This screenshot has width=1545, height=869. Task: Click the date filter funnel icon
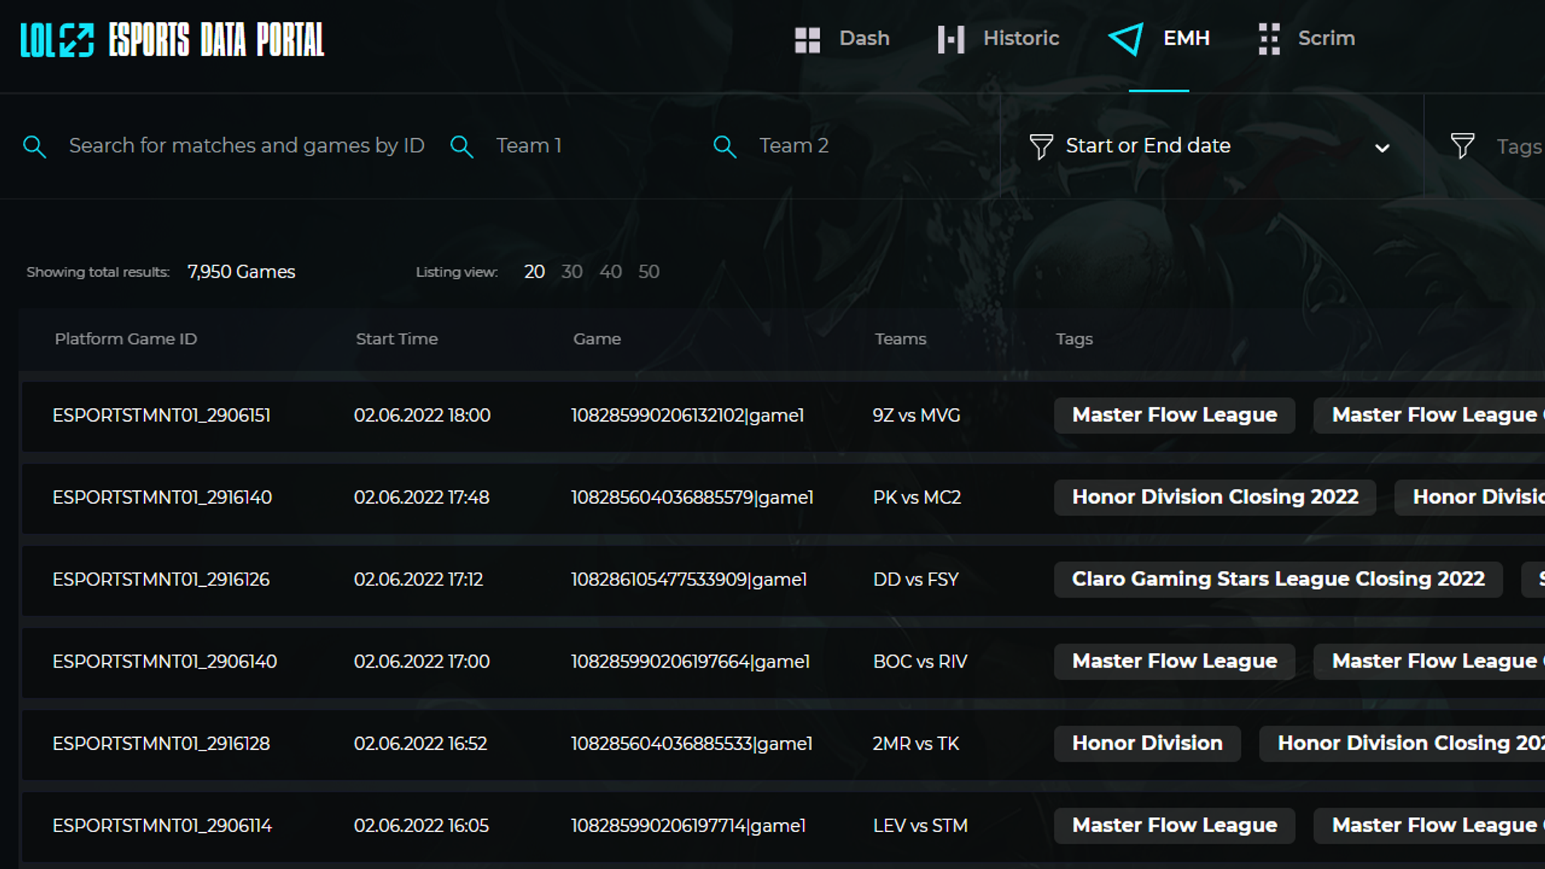(1041, 146)
